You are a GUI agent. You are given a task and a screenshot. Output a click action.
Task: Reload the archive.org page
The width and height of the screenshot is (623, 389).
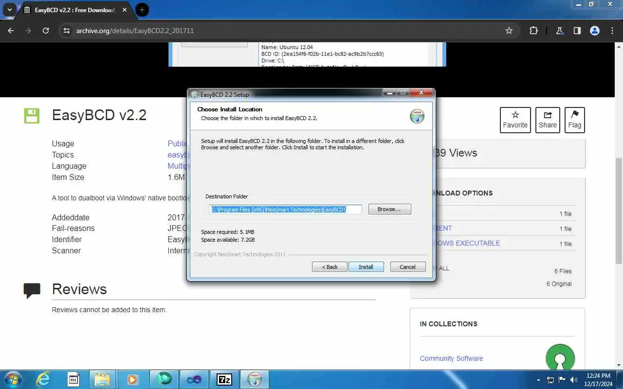click(46, 31)
